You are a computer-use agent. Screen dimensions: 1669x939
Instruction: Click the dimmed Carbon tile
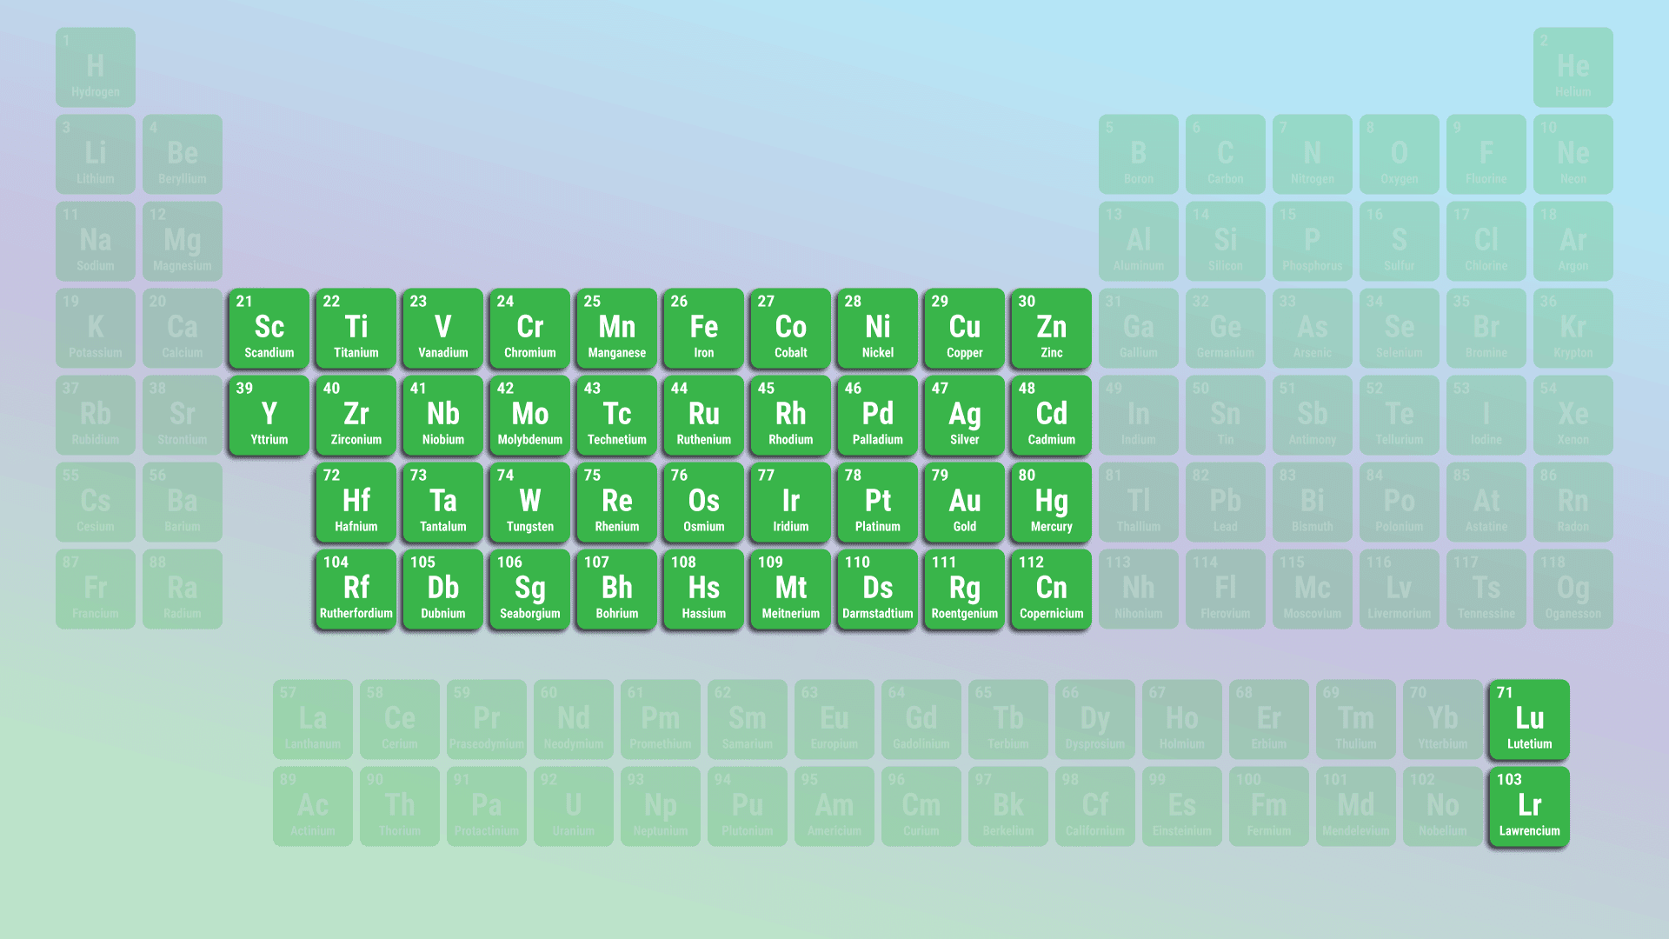pyautogui.click(x=1225, y=154)
